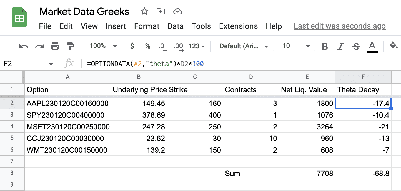Open the Help menu
The width and height of the screenshot is (401, 191).
point(274,26)
